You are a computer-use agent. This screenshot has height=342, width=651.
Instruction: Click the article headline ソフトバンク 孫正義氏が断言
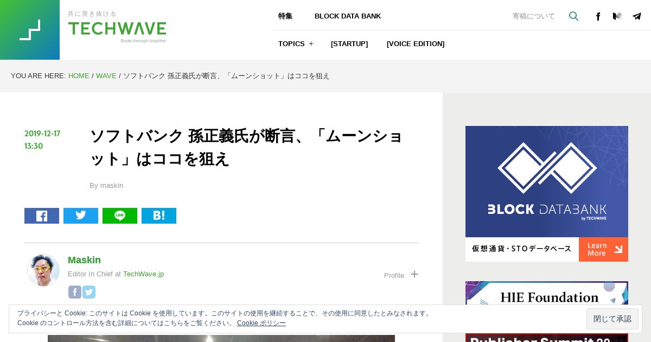246,147
